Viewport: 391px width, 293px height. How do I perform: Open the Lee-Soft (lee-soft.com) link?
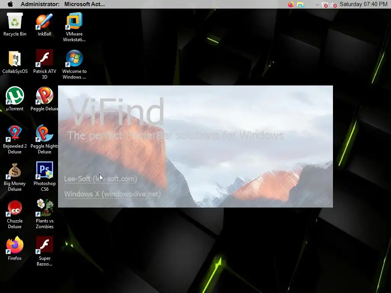(x=100, y=179)
